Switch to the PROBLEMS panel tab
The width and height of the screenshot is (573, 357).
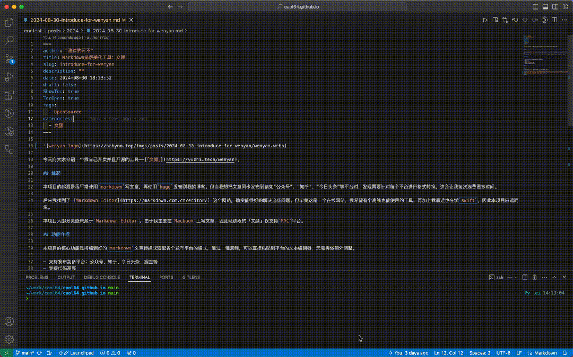click(37, 277)
